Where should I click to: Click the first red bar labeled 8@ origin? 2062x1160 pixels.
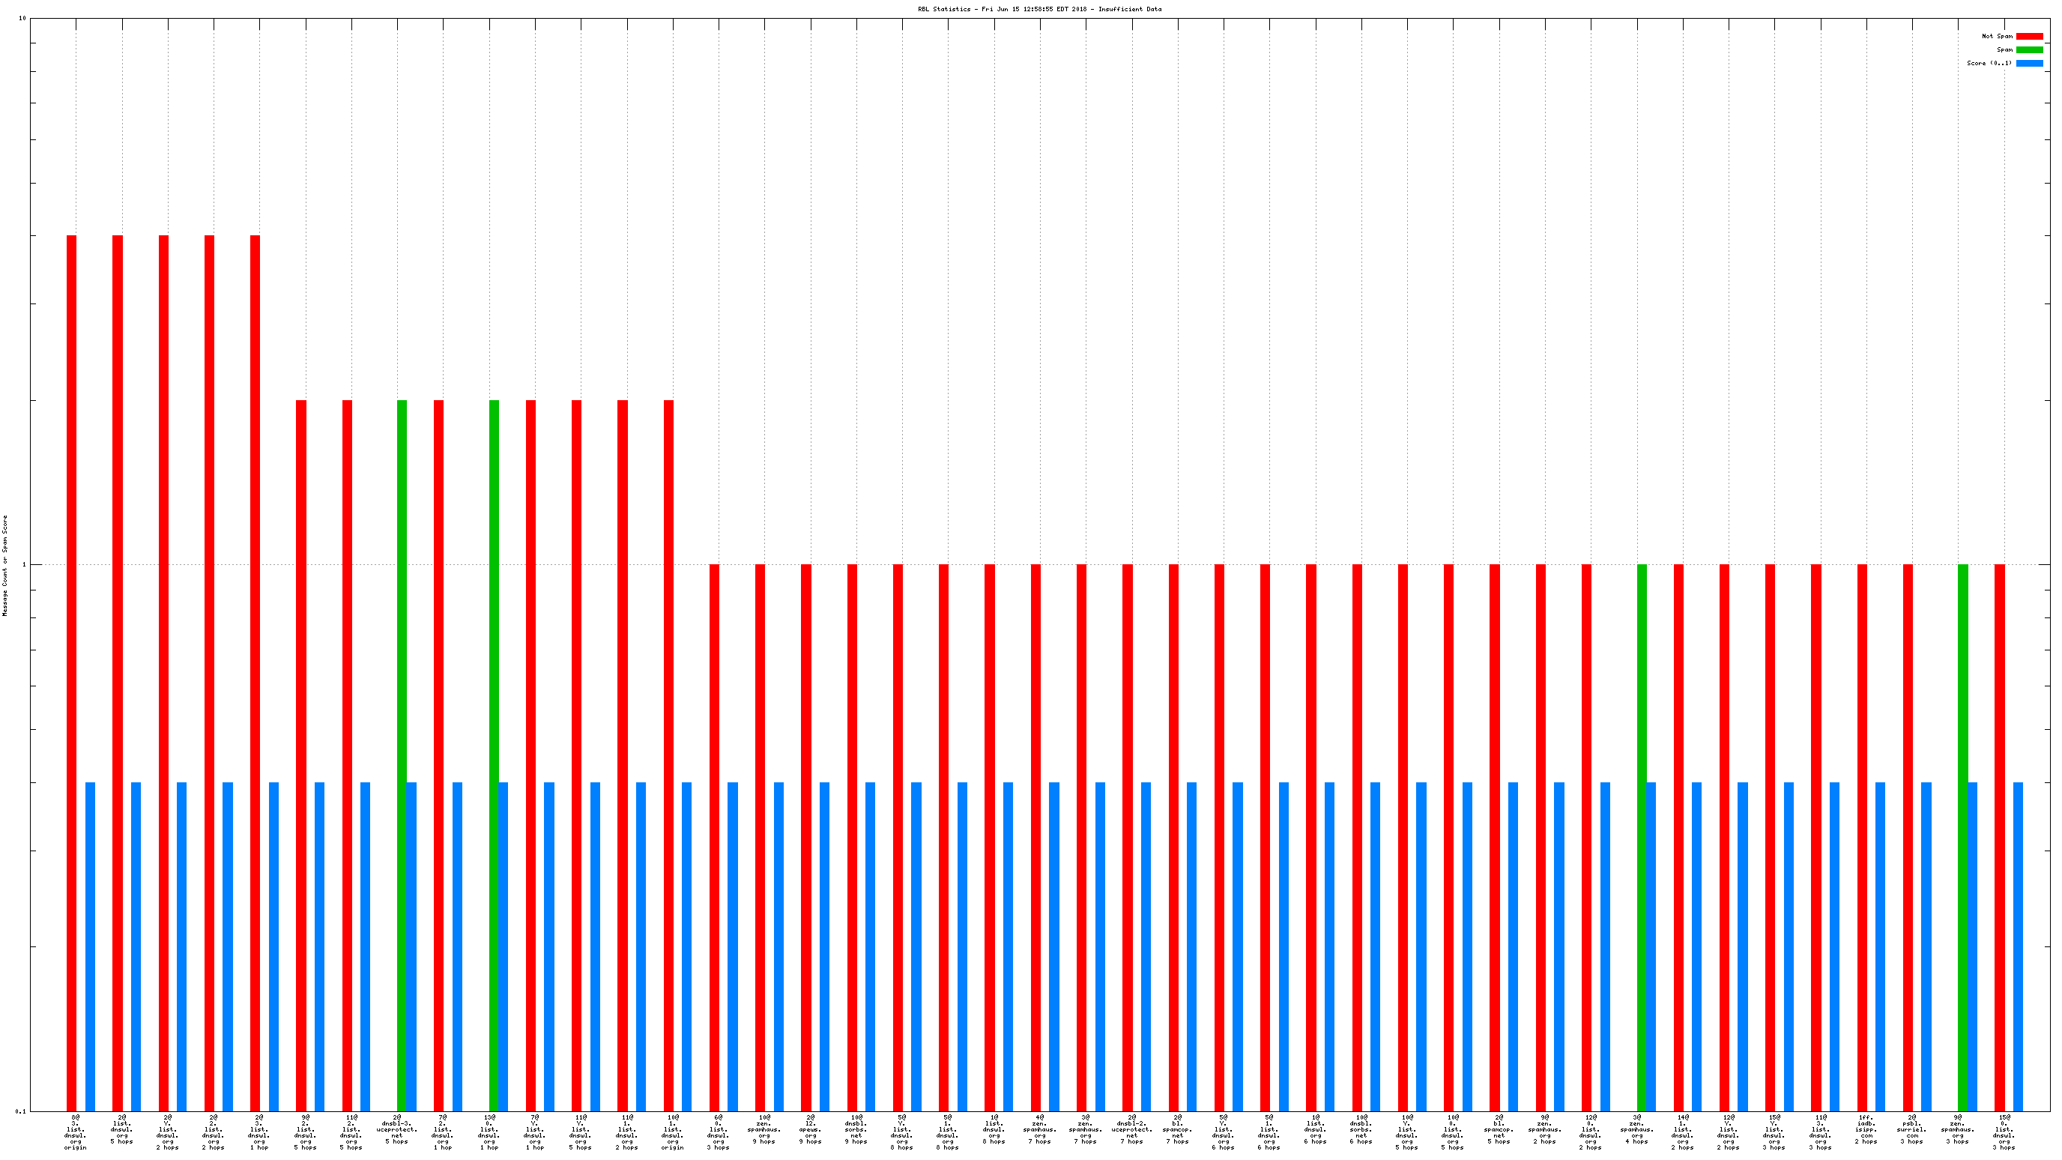pyautogui.click(x=71, y=672)
